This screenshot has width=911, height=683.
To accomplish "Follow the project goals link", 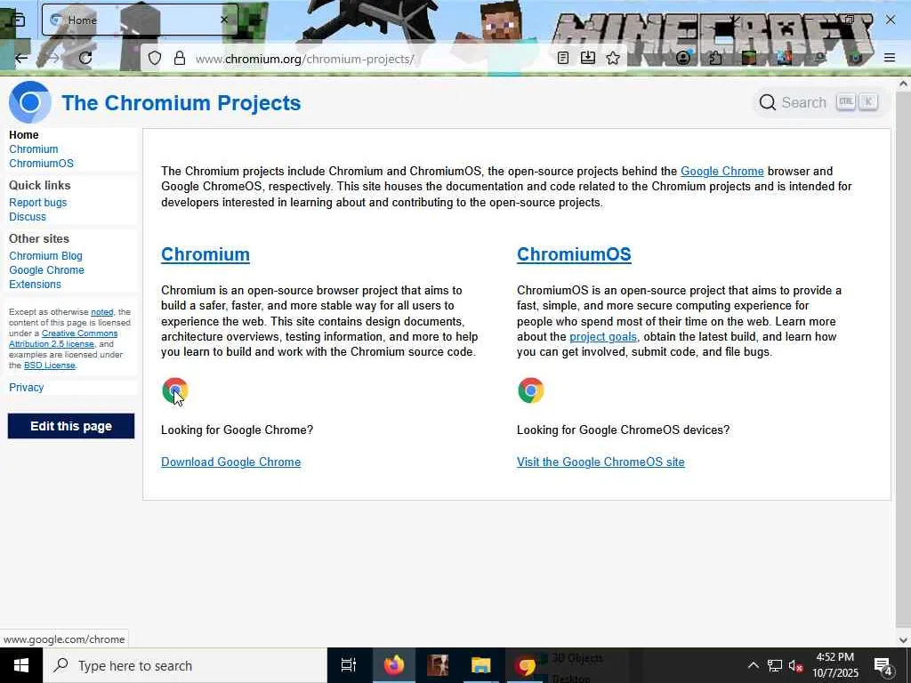I will [603, 337].
